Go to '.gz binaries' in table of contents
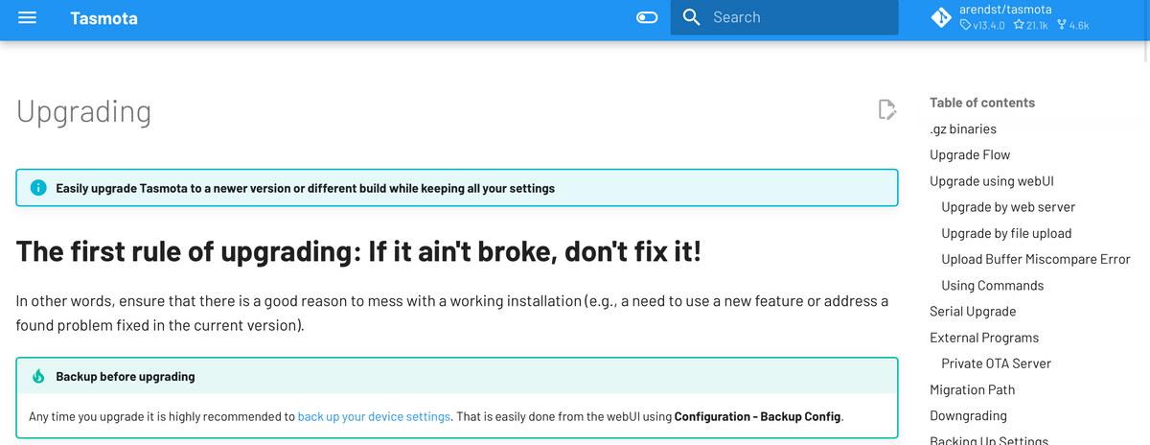Viewport: 1150px width, 445px height. [963, 129]
